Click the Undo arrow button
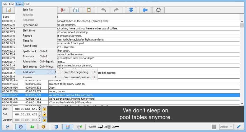The image size is (246, 132). [104, 10]
